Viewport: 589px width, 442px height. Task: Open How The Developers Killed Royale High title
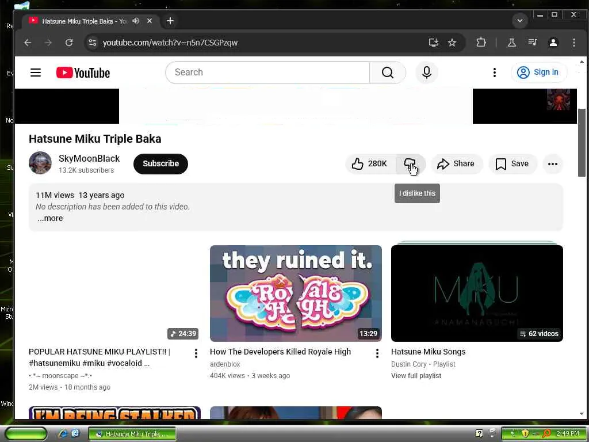280,352
